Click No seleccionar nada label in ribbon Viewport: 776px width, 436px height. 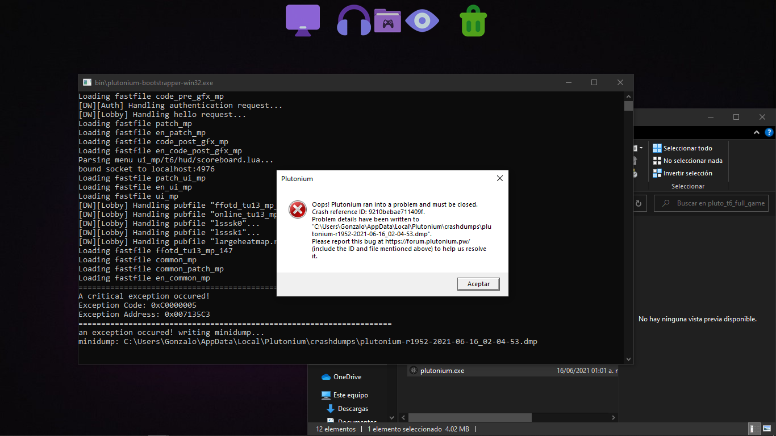[x=693, y=161]
